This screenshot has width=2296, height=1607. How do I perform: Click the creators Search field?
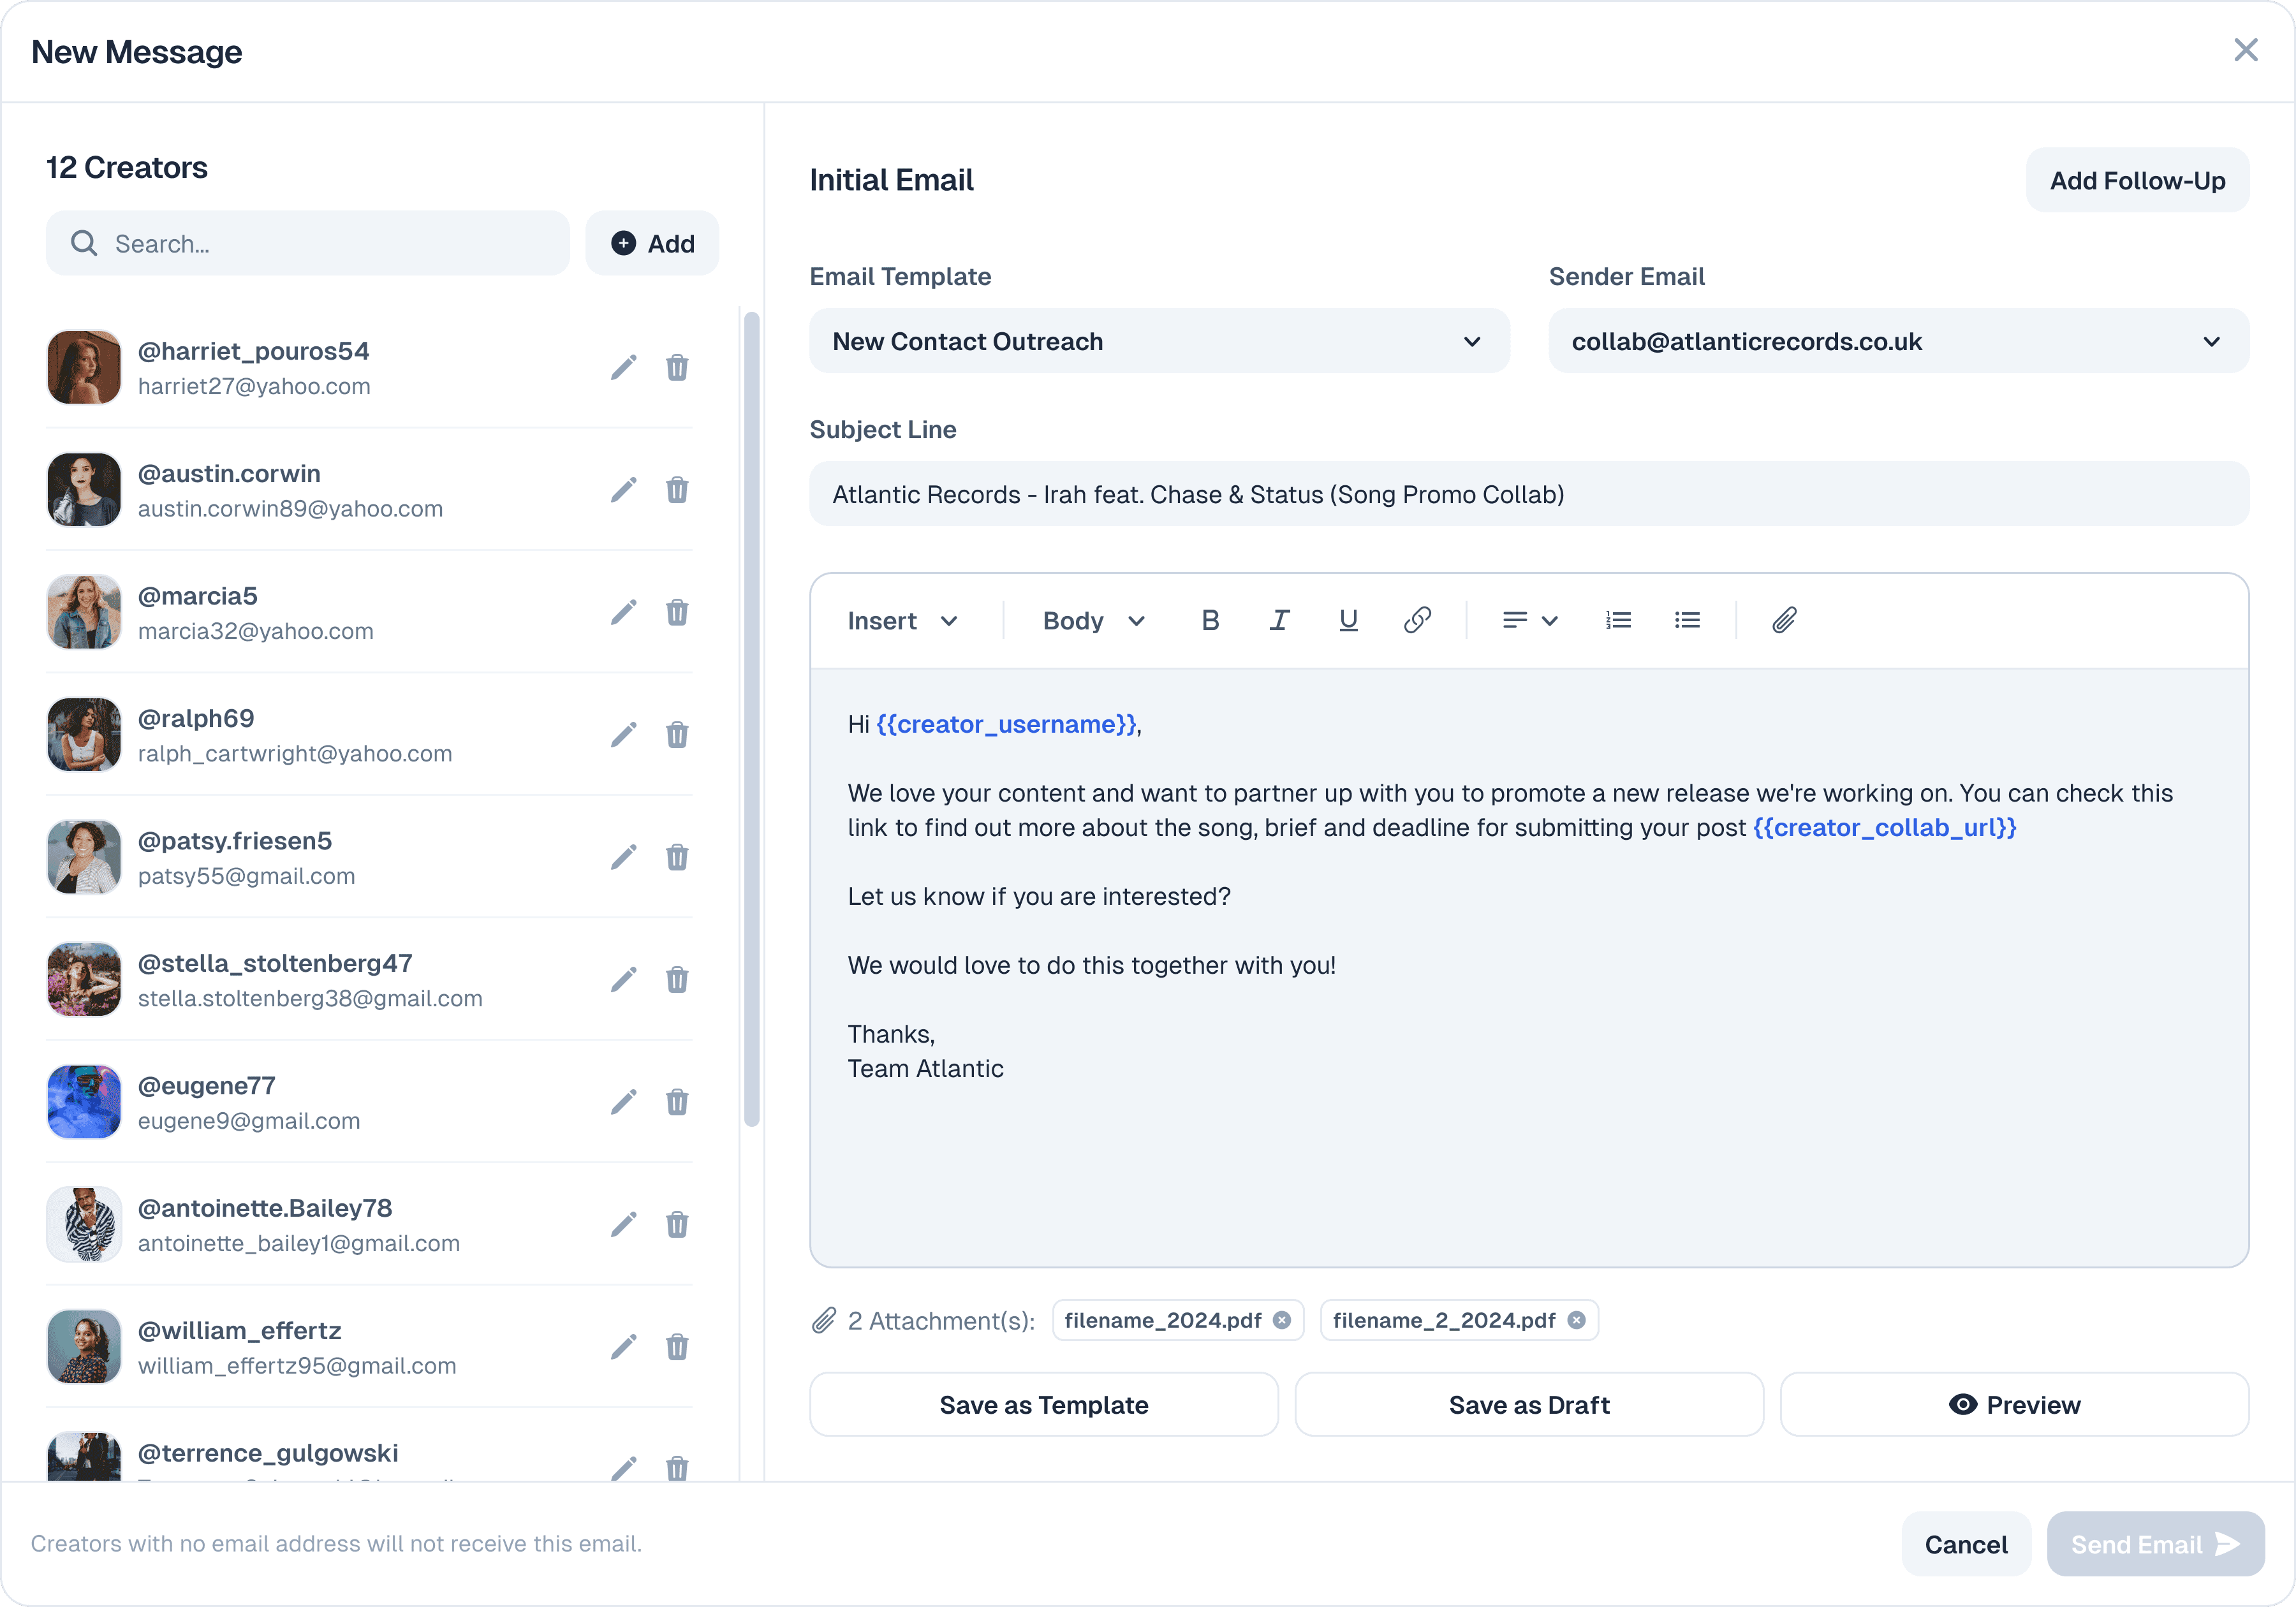point(308,243)
